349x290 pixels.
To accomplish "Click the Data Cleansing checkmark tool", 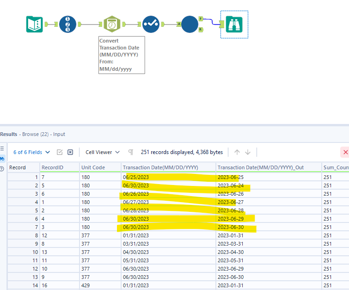I will click(151, 24).
